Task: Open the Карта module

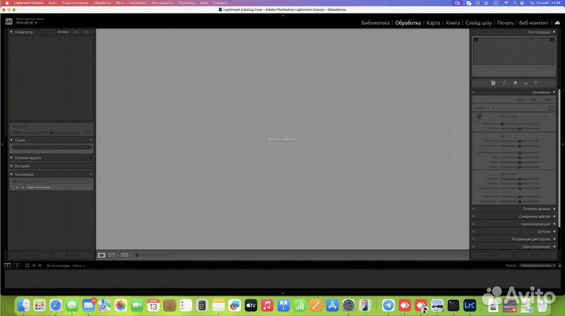Action: [433, 23]
